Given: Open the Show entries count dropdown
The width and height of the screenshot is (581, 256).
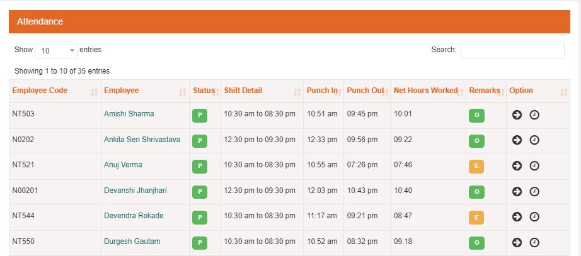Looking at the screenshot, I should click(56, 50).
